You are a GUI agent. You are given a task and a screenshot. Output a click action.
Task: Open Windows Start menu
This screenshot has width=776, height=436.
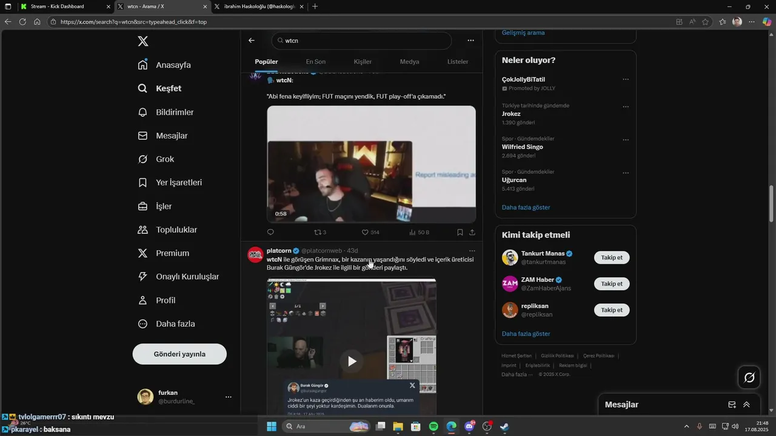(272, 426)
